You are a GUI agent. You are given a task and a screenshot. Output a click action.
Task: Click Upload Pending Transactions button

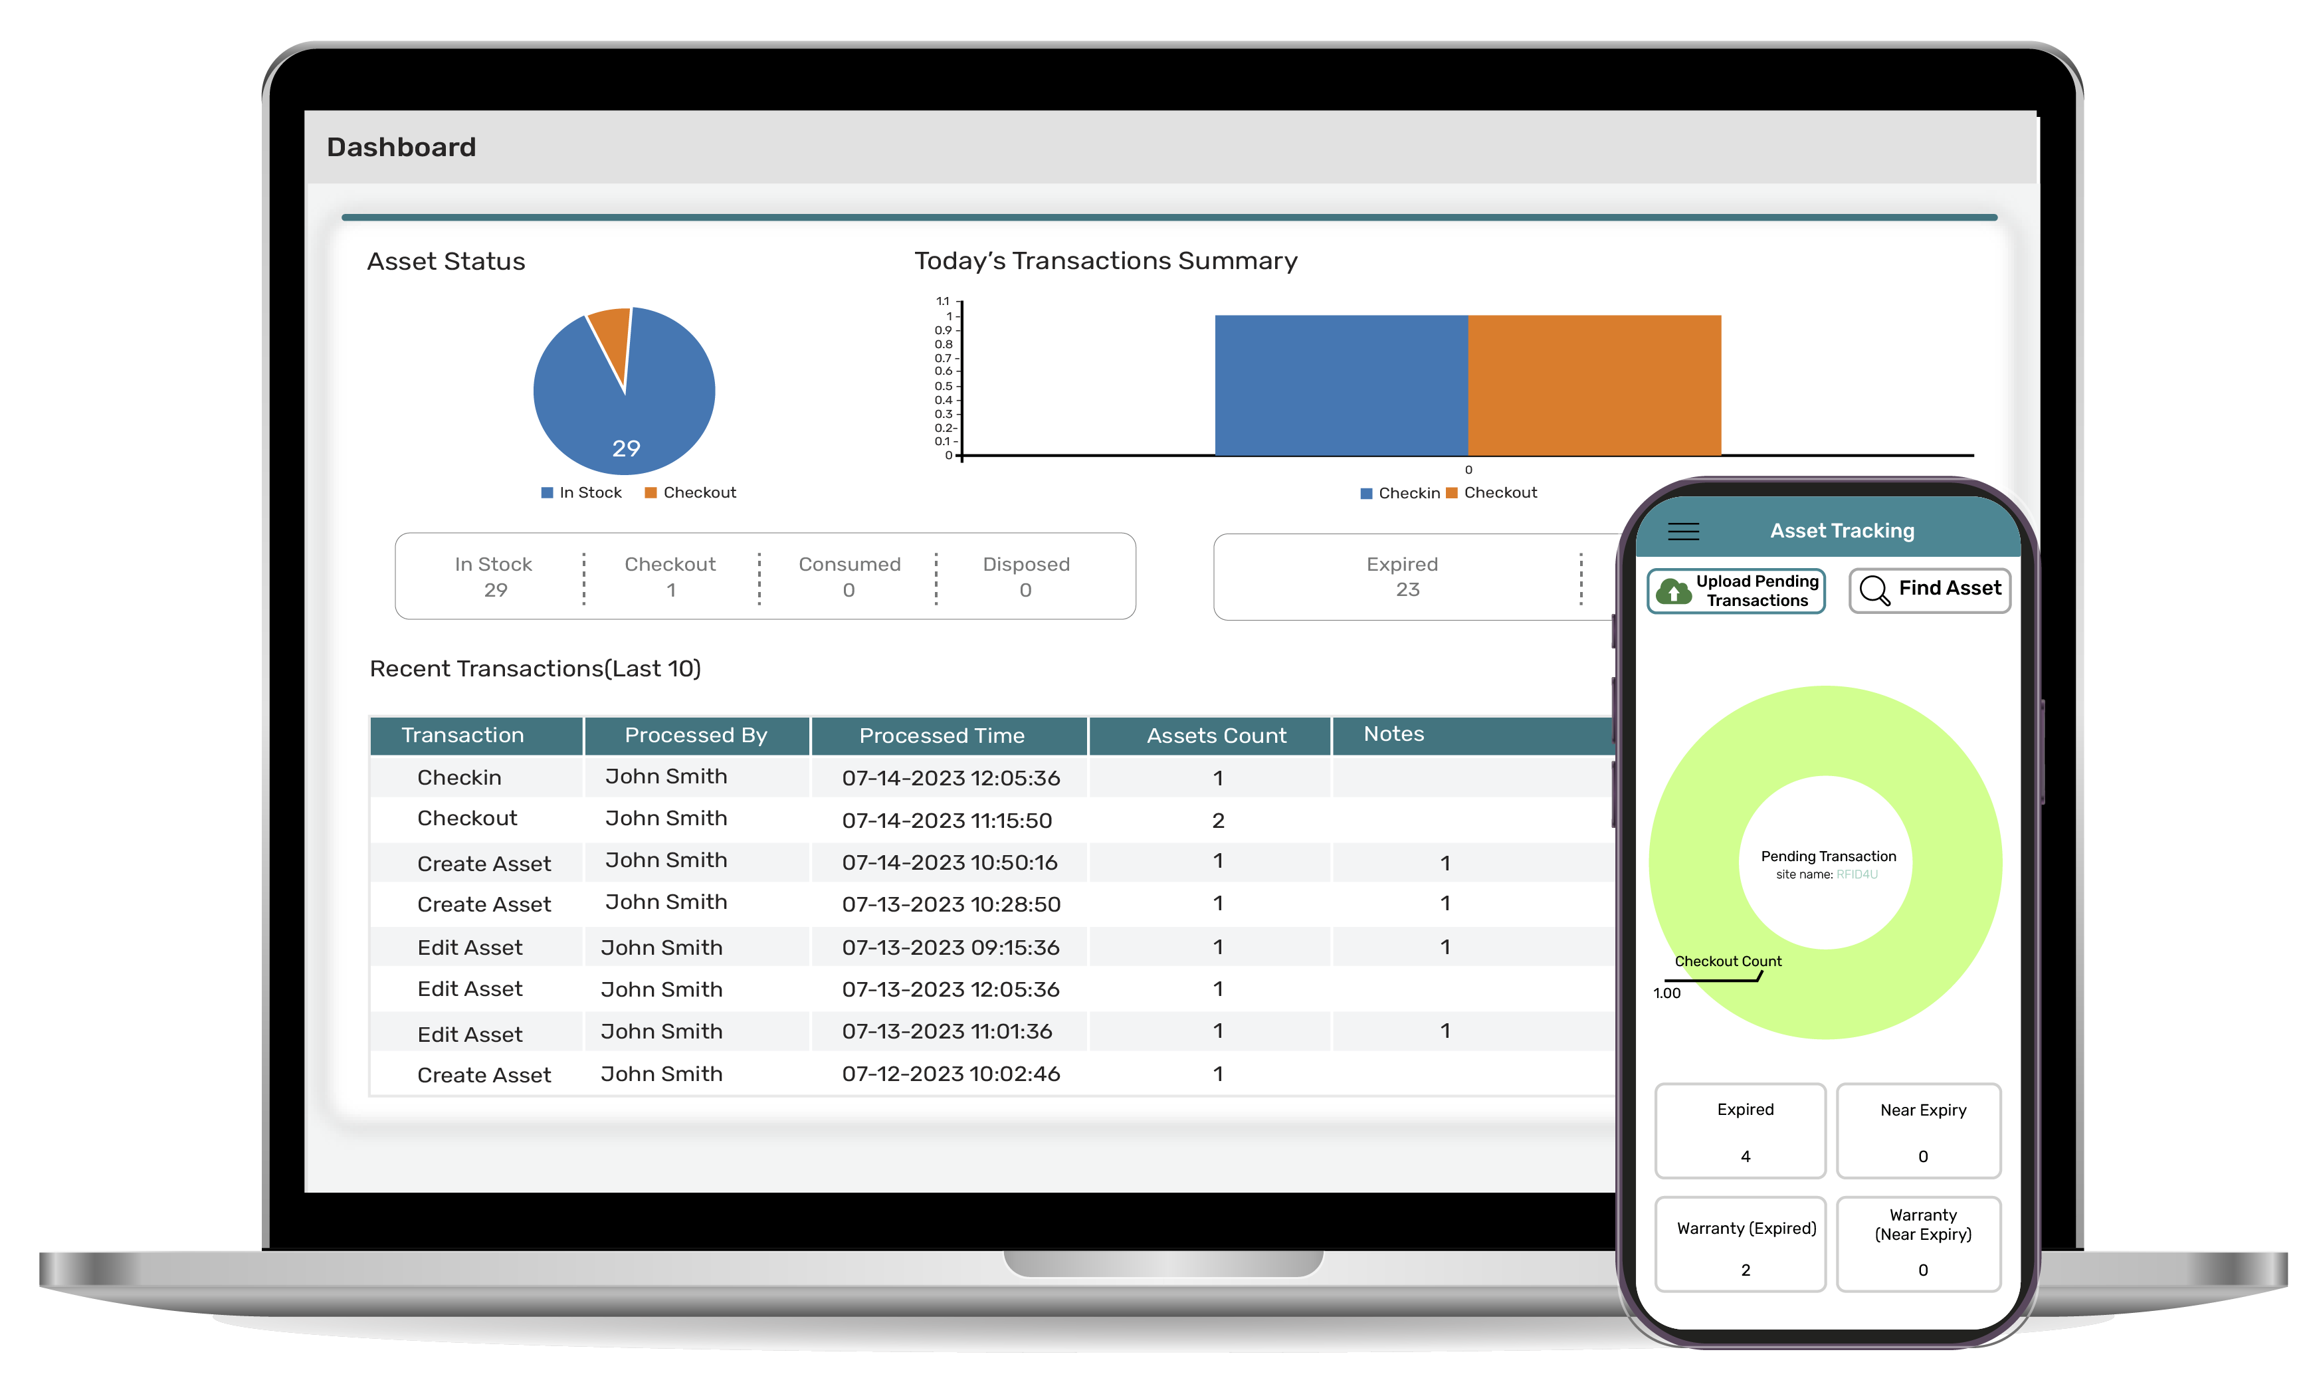tap(1736, 590)
